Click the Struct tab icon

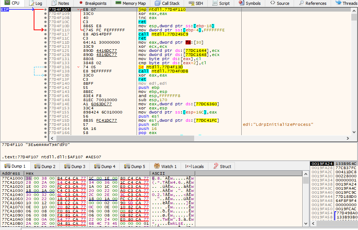click(216, 166)
